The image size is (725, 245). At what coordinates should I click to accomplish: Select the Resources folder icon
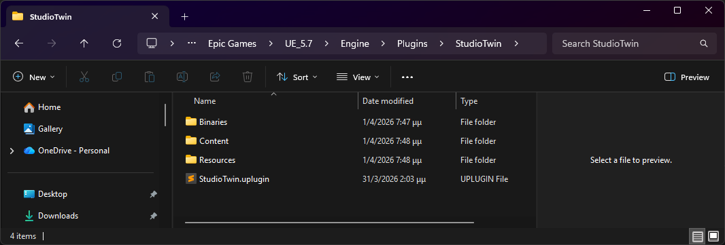[191, 159]
